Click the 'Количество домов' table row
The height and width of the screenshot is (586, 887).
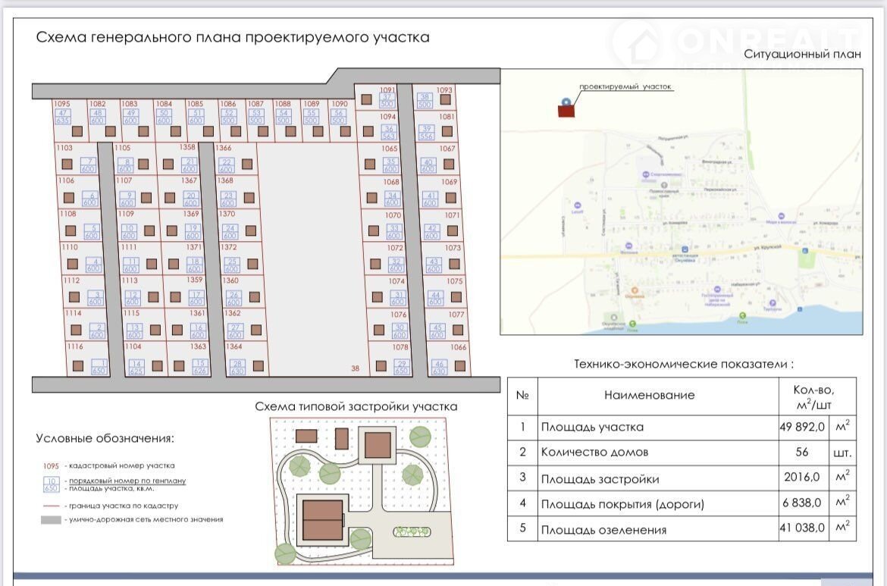[x=594, y=453]
